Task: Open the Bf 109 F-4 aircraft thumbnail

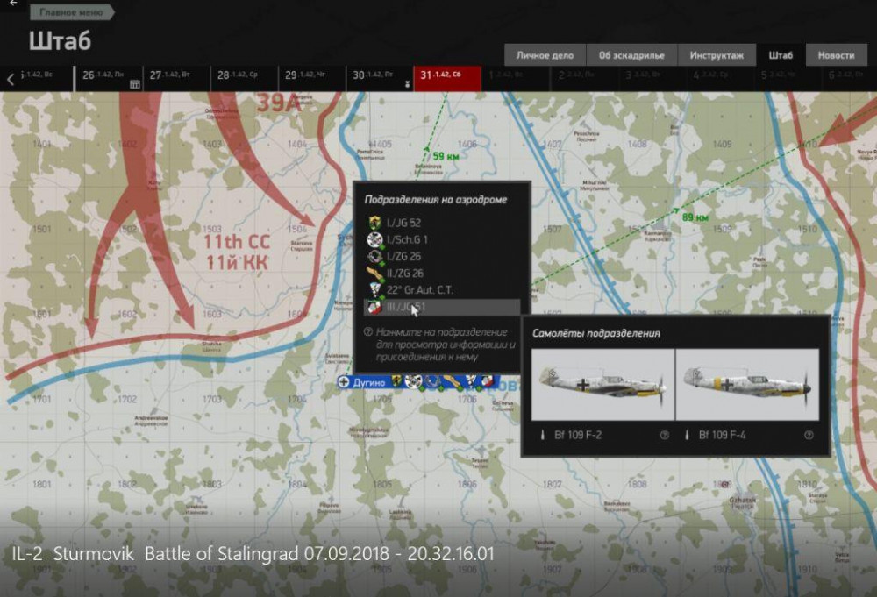Action: point(747,385)
